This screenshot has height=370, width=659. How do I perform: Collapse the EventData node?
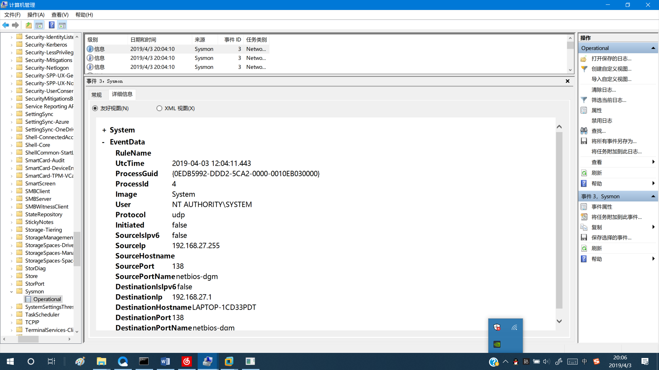(103, 142)
